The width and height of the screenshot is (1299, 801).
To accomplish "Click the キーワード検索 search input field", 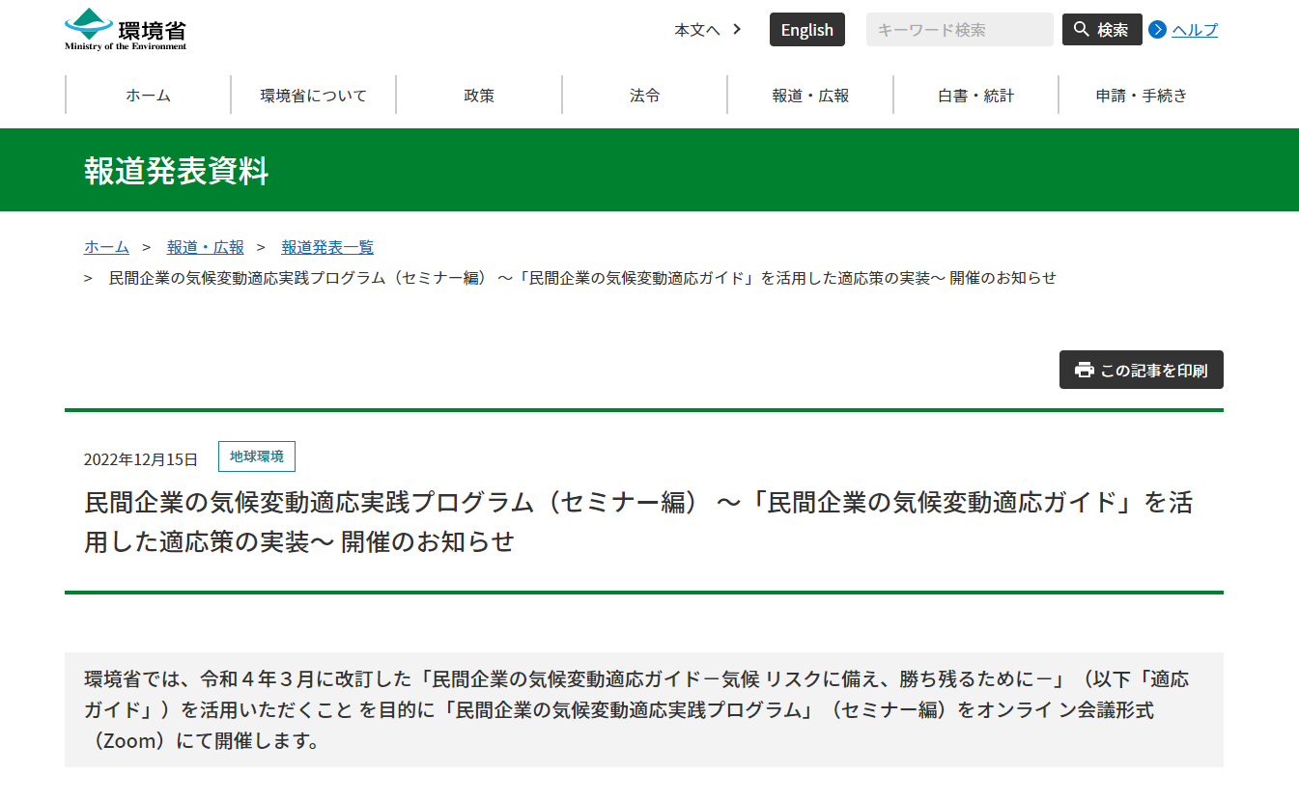I will [958, 29].
